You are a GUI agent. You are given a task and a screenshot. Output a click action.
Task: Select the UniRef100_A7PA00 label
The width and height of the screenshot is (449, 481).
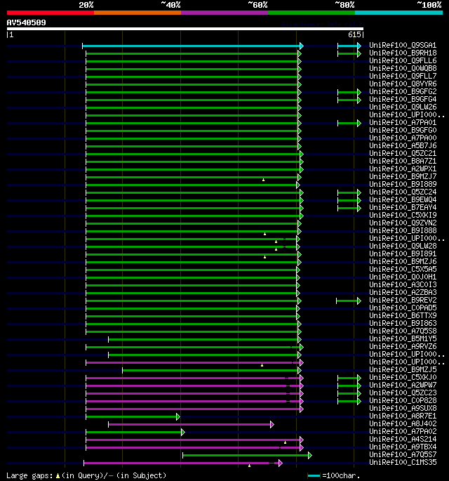403,138
